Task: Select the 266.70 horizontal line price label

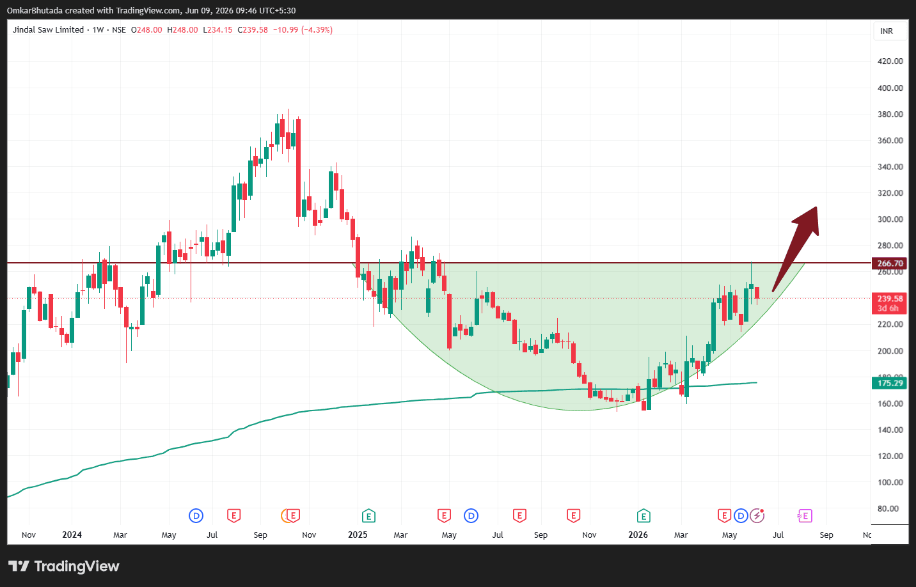Action: pos(890,263)
